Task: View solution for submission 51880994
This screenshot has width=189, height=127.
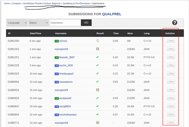Action: click(171, 82)
